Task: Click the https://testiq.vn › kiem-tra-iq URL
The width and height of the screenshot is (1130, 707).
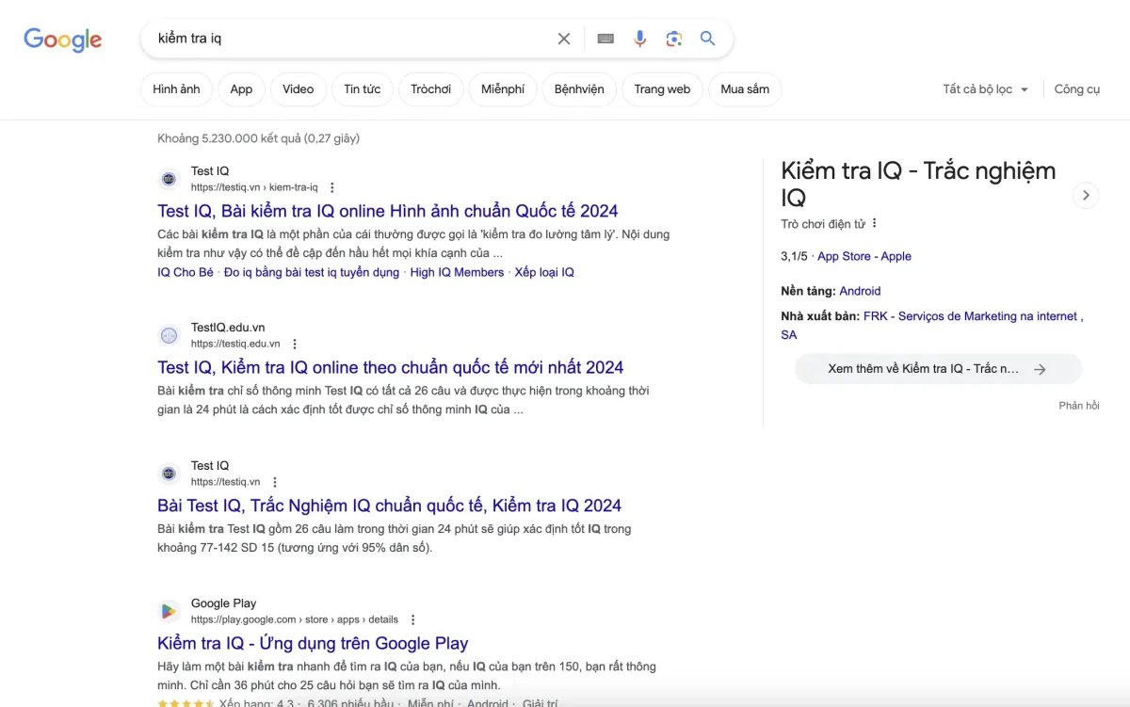Action: tap(254, 187)
